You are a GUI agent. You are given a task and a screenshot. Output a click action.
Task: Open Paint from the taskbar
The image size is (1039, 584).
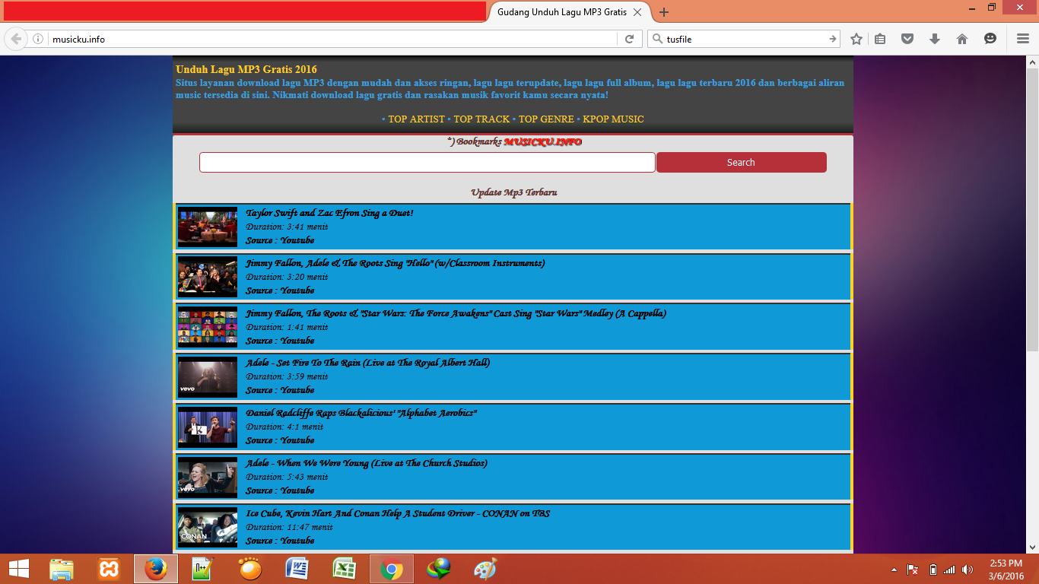tap(485, 569)
